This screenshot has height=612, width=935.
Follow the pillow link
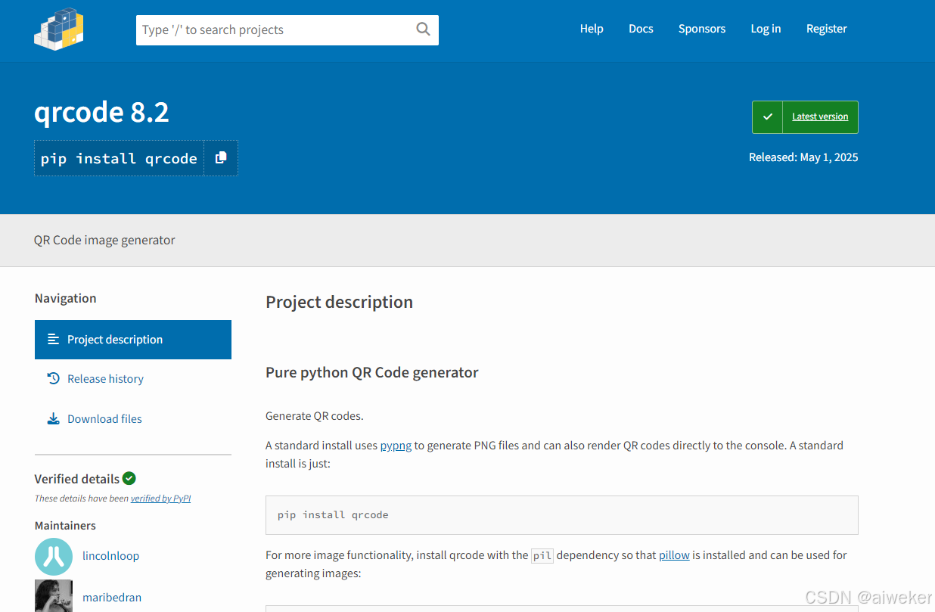[674, 555]
